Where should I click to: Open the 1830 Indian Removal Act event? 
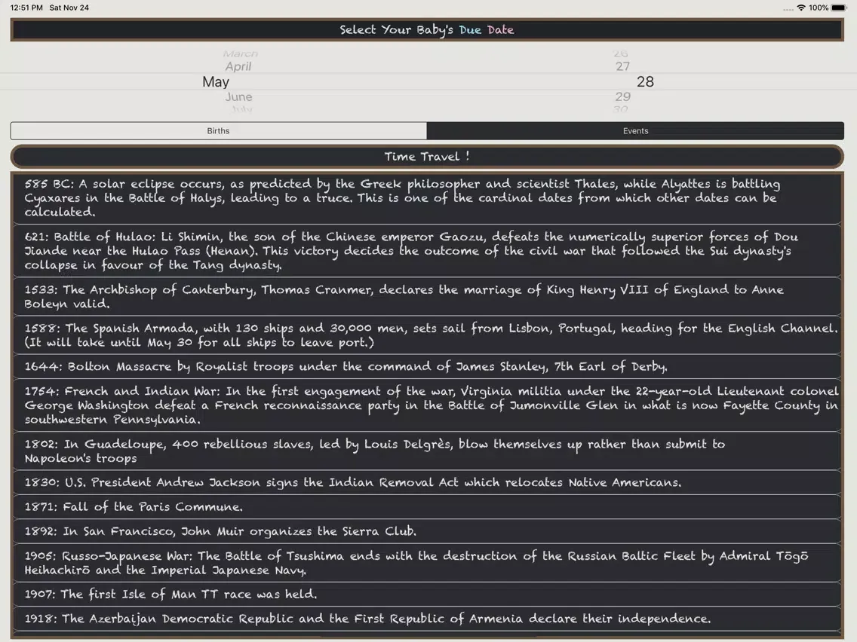click(427, 482)
